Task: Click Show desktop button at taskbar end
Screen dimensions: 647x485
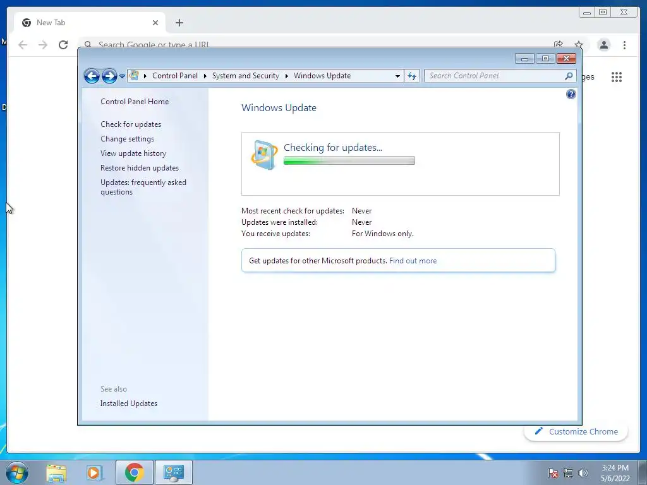Action: point(643,473)
